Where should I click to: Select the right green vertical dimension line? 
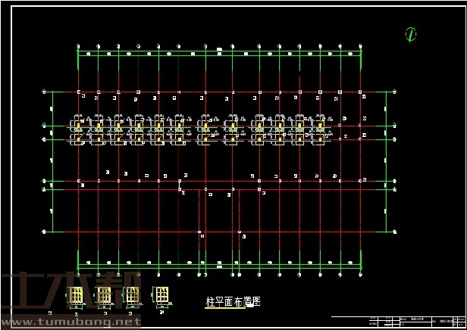[x=387, y=162]
